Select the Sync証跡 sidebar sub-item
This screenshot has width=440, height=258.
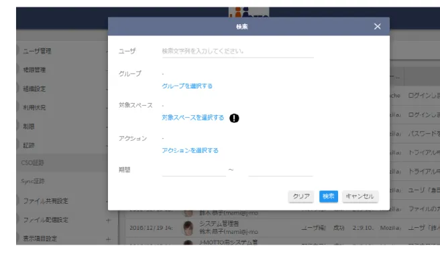[x=33, y=181]
